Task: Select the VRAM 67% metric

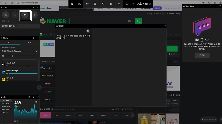Action: (6, 107)
